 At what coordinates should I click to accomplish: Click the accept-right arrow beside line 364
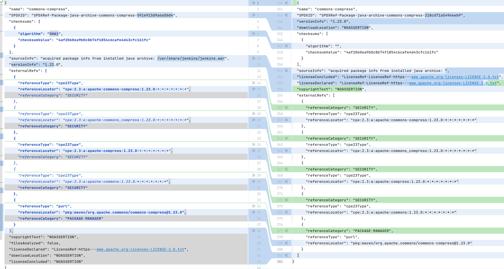[x=286, y=151]
